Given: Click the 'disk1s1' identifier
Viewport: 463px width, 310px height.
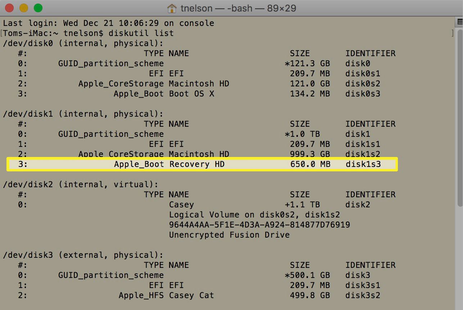Looking at the screenshot, I should [x=363, y=144].
